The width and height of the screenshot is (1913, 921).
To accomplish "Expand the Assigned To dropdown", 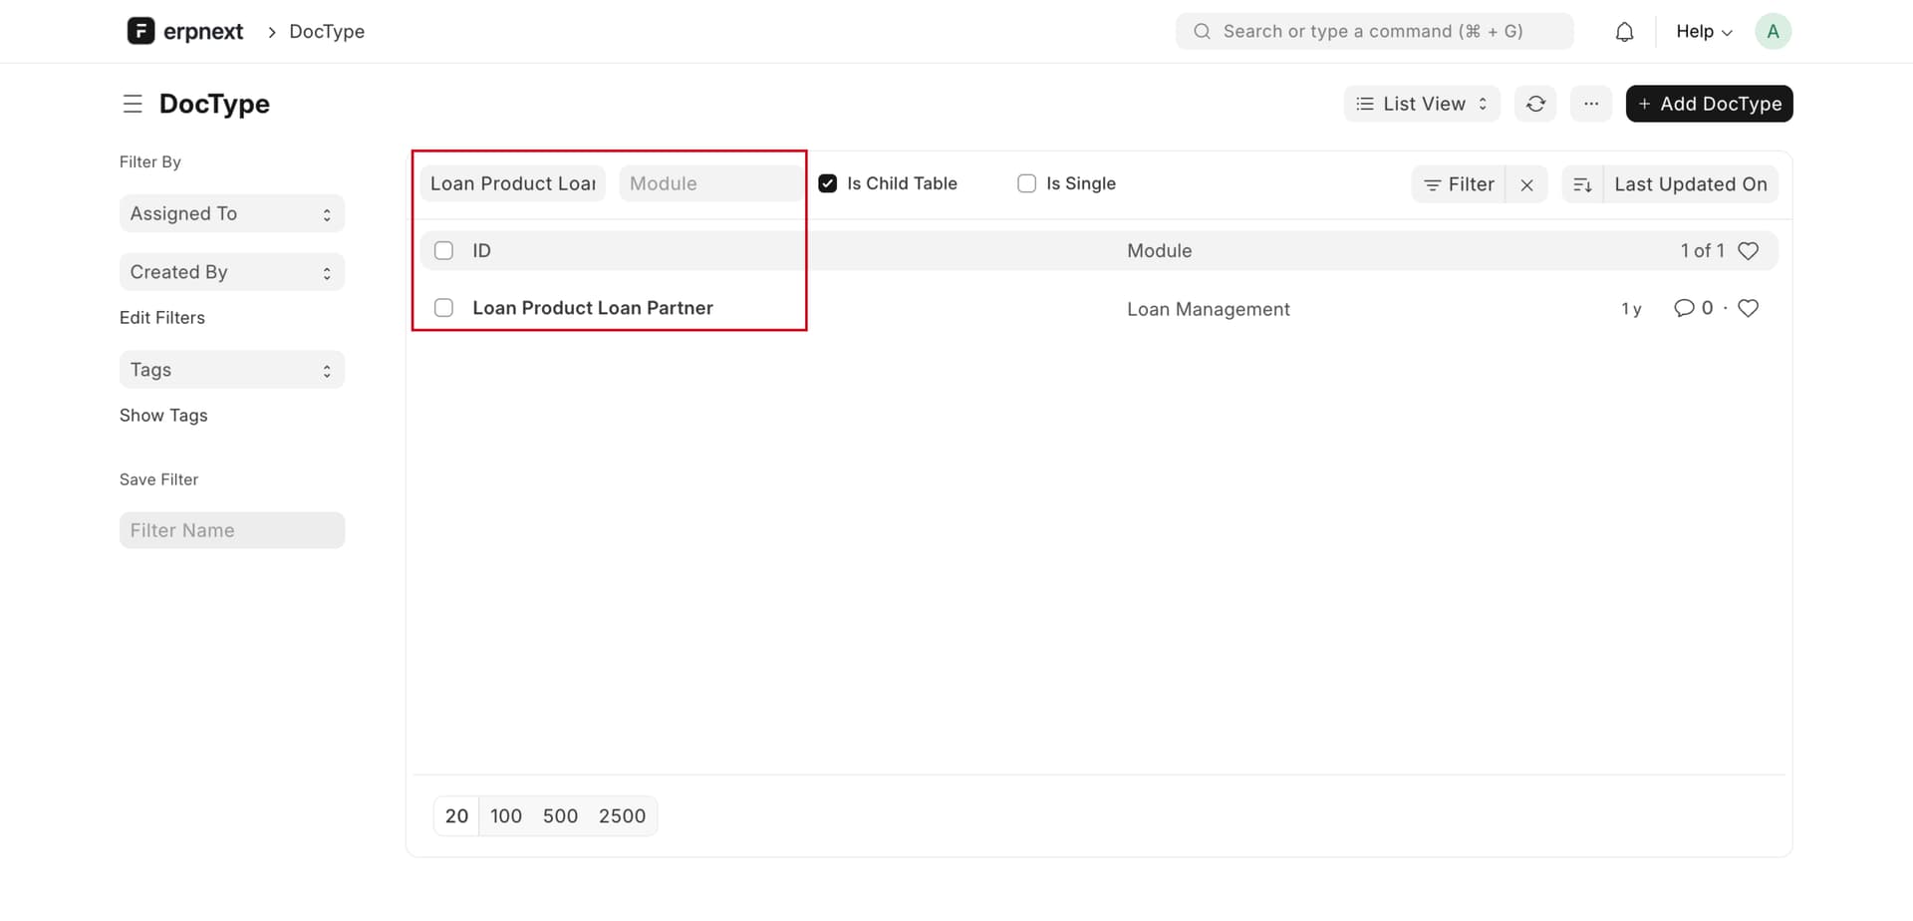I will [x=231, y=213].
